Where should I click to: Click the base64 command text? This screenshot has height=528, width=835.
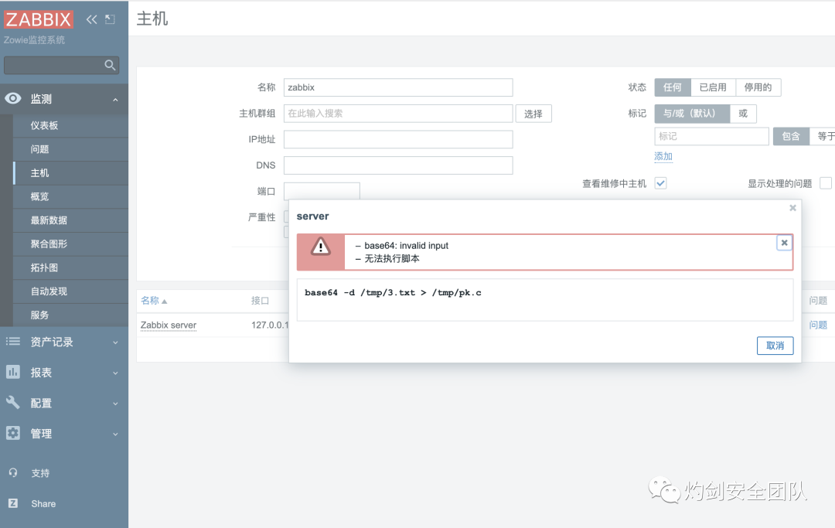click(x=393, y=293)
